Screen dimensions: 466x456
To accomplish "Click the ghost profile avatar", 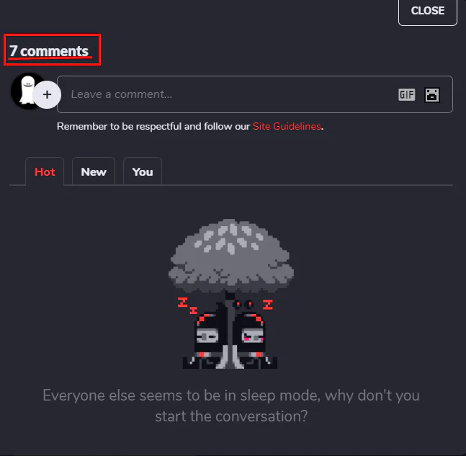I will (25, 91).
